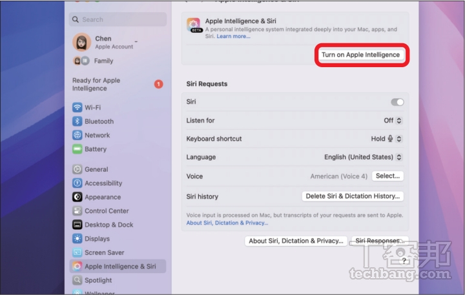Click the Apple Intelligence & Siri sidebar icon

pyautogui.click(x=77, y=266)
